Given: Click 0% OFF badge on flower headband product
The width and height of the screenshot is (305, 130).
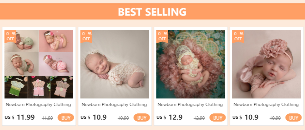Looking at the screenshot, I should 238,36.
